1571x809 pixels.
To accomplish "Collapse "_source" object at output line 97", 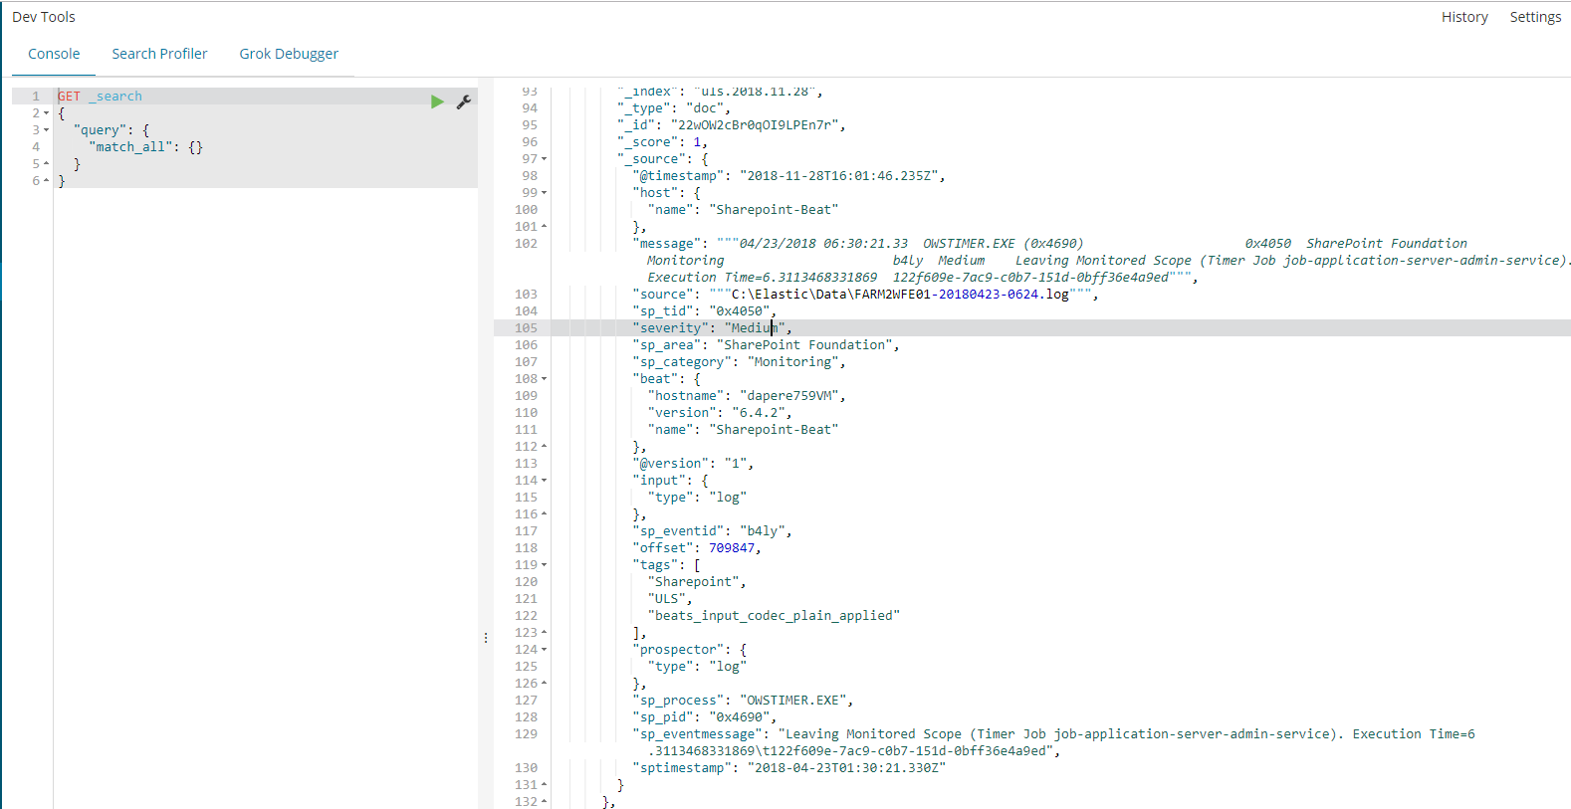I will tap(544, 159).
